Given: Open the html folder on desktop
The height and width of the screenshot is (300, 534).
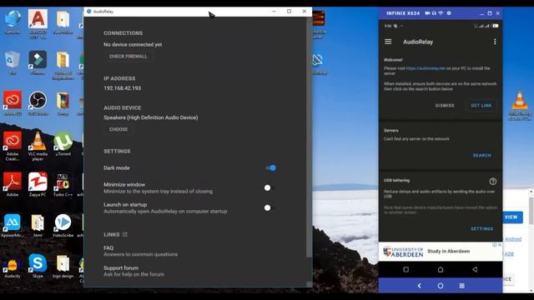Looking at the screenshot, I should (38, 225).
